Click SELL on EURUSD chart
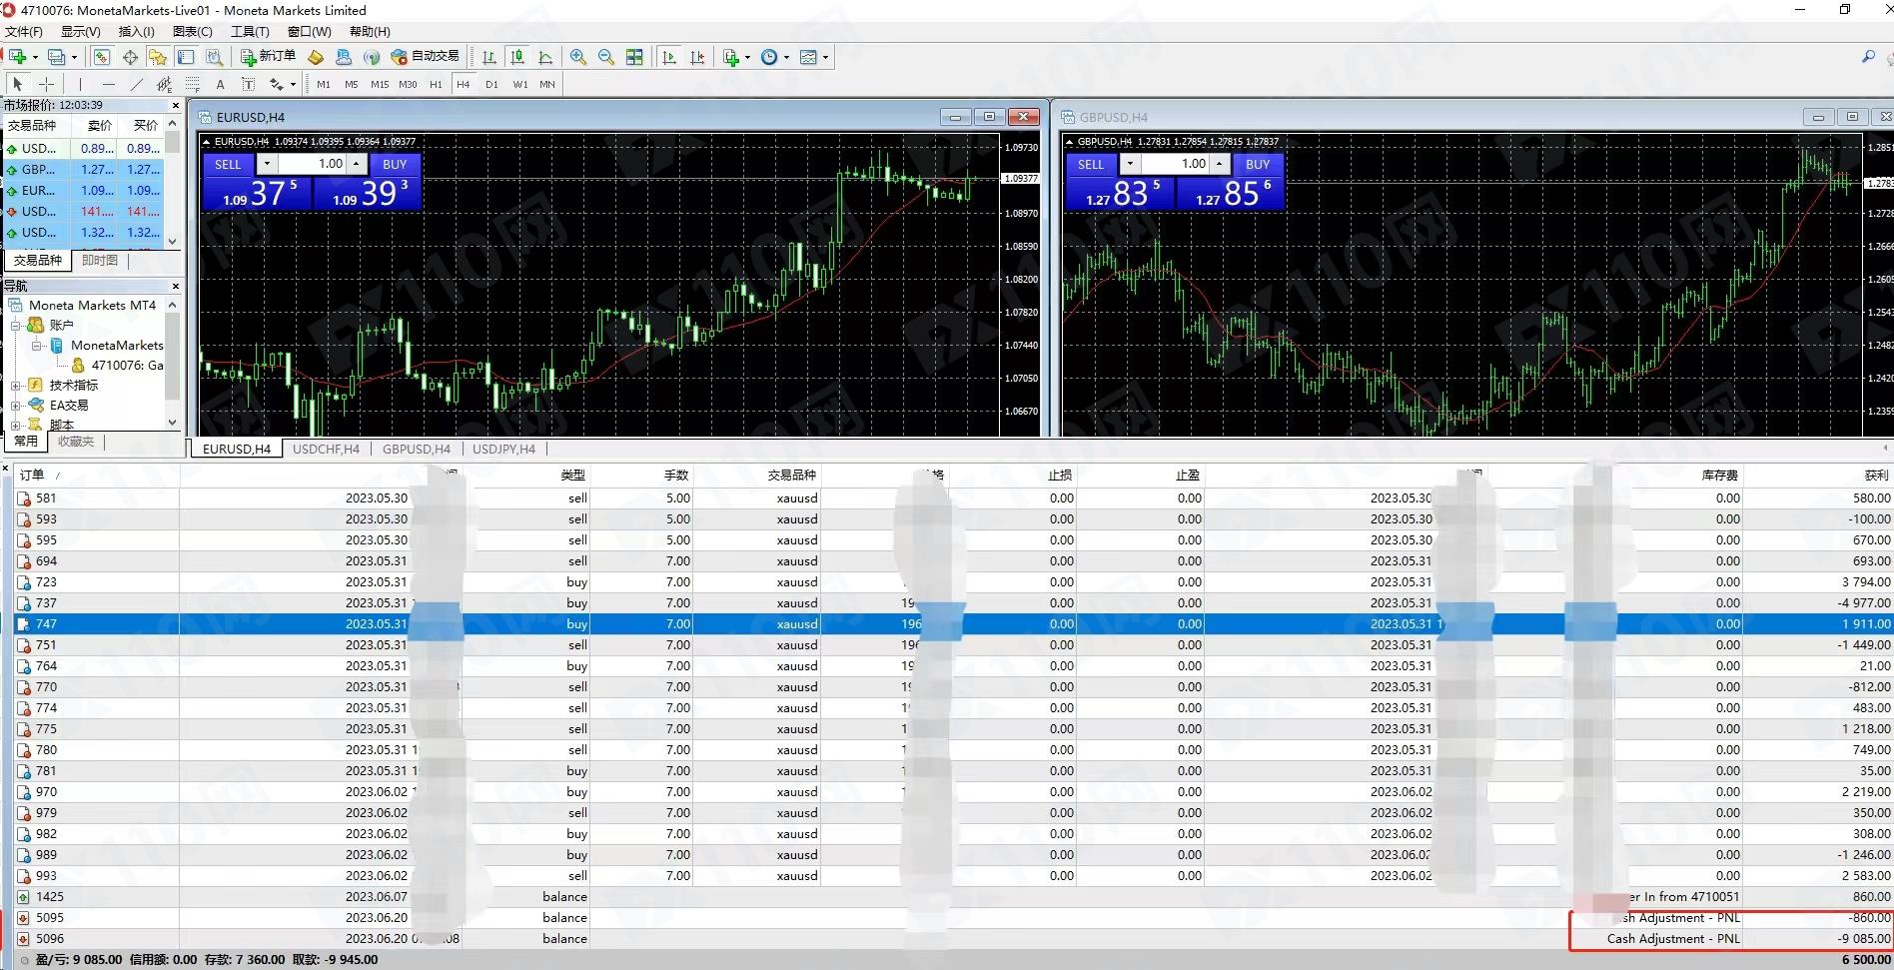 [228, 164]
